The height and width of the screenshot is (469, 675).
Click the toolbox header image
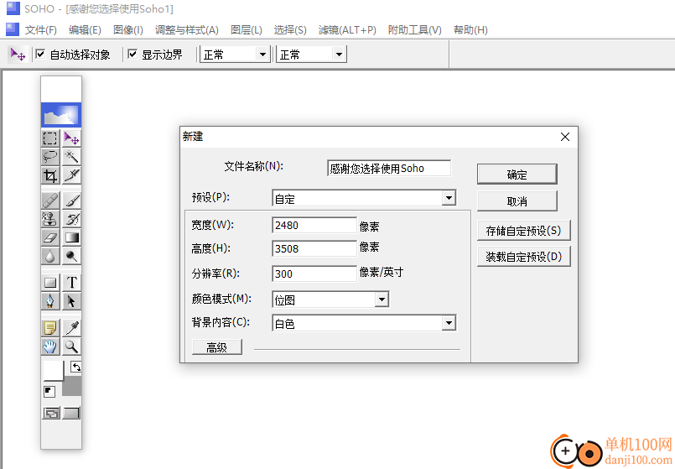[60, 115]
